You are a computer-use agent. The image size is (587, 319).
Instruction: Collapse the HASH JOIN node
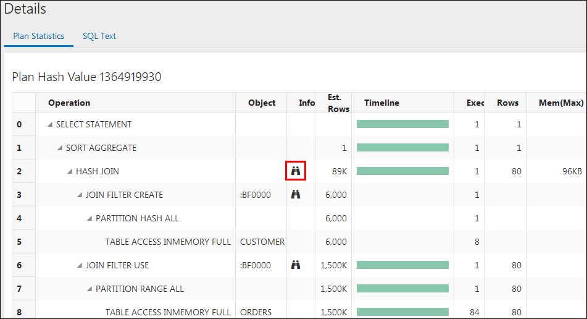point(70,171)
